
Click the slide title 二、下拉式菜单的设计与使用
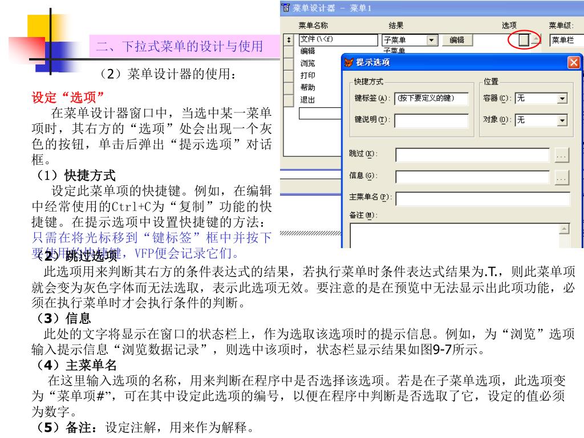click(180, 46)
